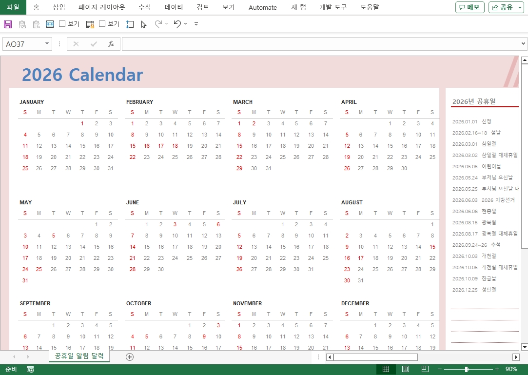This screenshot has width=528, height=375.
Task: Click previous sheet navigation arrow
Action: [14, 357]
